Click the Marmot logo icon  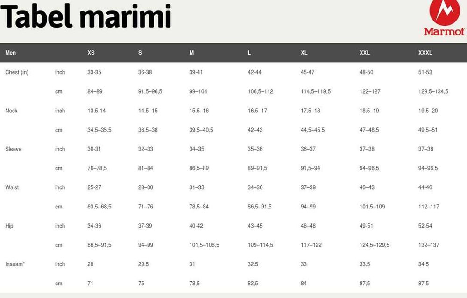pos(444,18)
